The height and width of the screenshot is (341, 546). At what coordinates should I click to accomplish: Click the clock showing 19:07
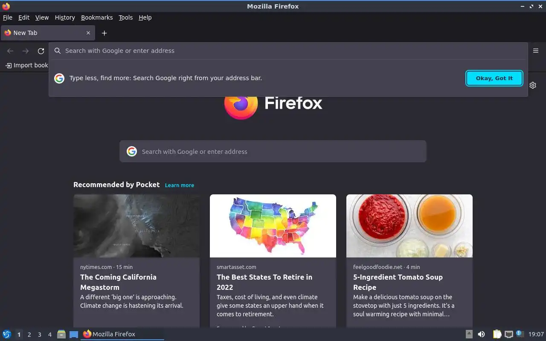pyautogui.click(x=536, y=334)
